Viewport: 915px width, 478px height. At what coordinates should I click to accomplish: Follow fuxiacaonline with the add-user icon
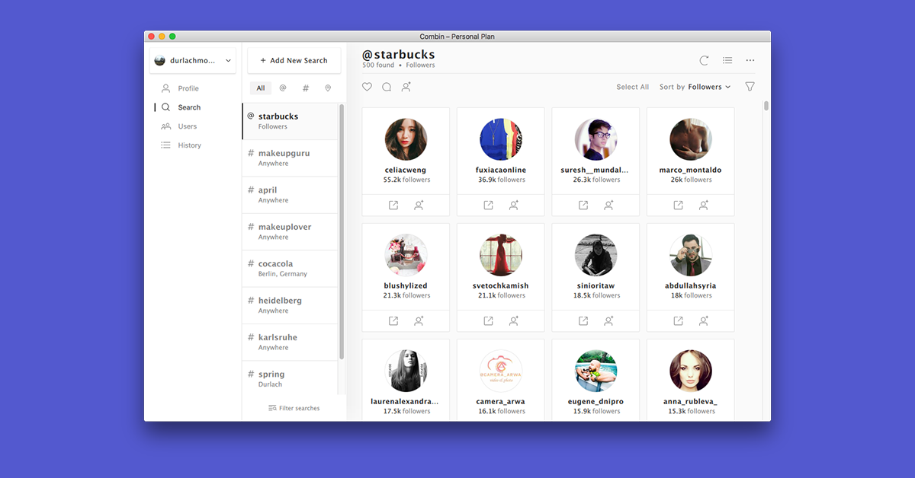click(x=514, y=205)
